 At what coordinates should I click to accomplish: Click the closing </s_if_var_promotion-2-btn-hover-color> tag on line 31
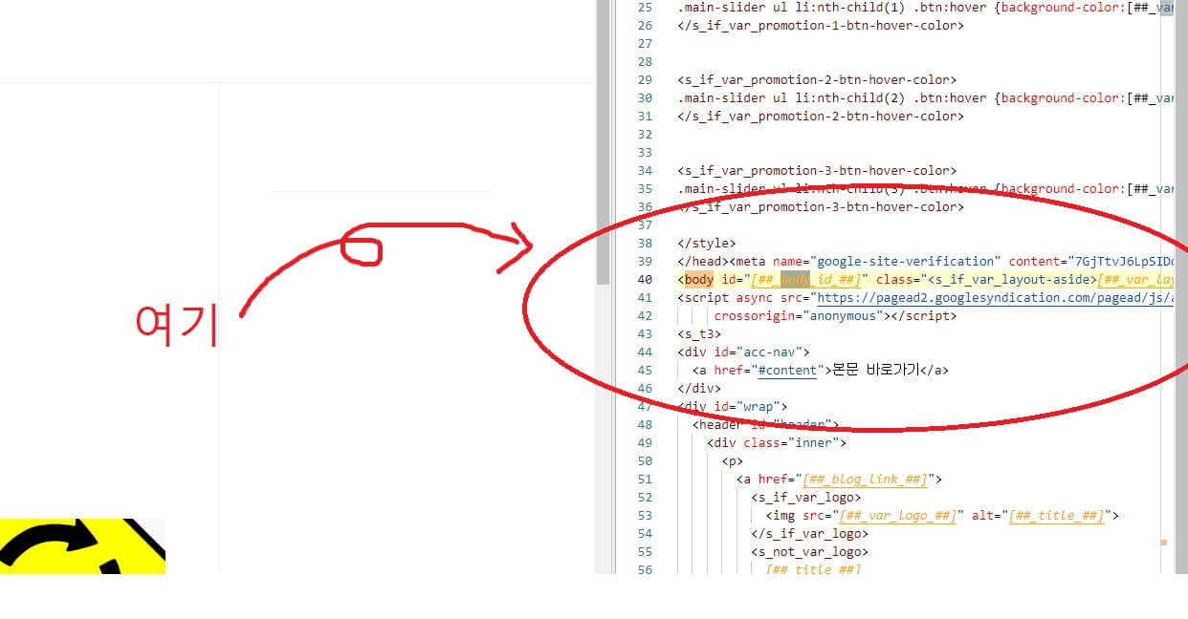point(821,117)
